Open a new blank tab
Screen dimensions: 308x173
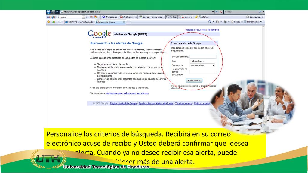point(128,22)
